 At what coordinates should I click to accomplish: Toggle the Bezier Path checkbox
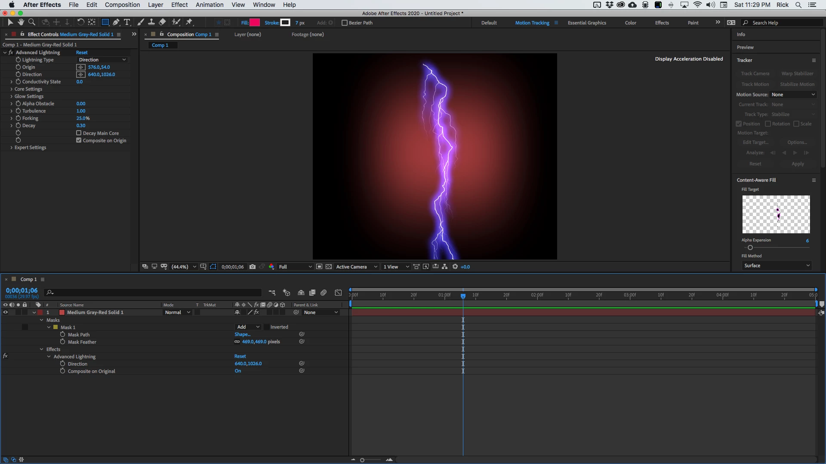[345, 23]
